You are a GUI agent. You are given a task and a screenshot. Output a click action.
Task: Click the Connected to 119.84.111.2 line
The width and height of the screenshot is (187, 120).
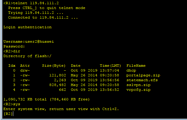[x=43, y=18]
